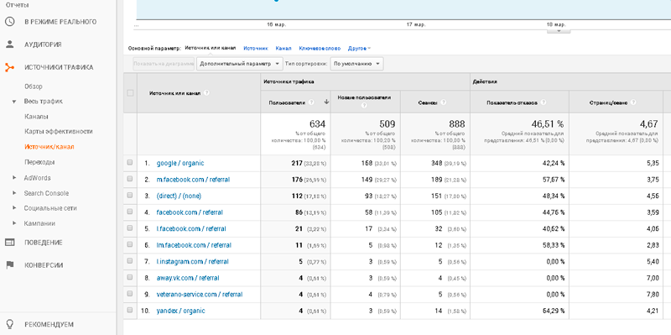Expand the Search Console section
This screenshot has height=335, width=671.
pos(14,193)
